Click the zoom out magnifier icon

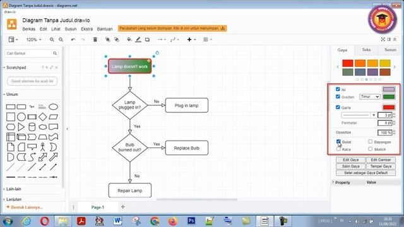pyautogui.click(x=61, y=40)
